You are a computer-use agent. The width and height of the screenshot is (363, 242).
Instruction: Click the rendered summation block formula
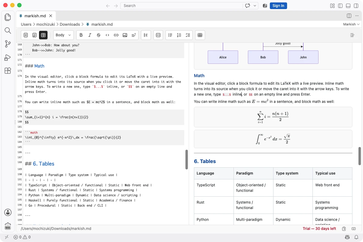click(273, 117)
